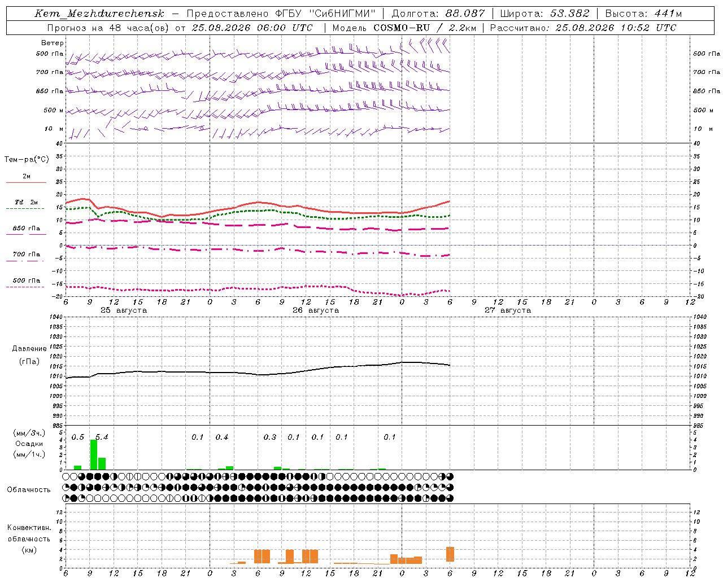Click the tallest green precipitation bar
Viewport: 723px width, 578px height.
click(x=94, y=454)
